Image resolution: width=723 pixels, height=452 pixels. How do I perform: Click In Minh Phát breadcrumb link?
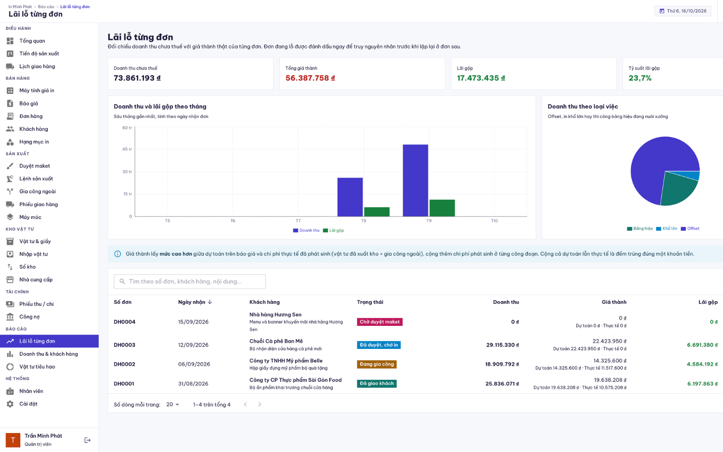pyautogui.click(x=20, y=7)
